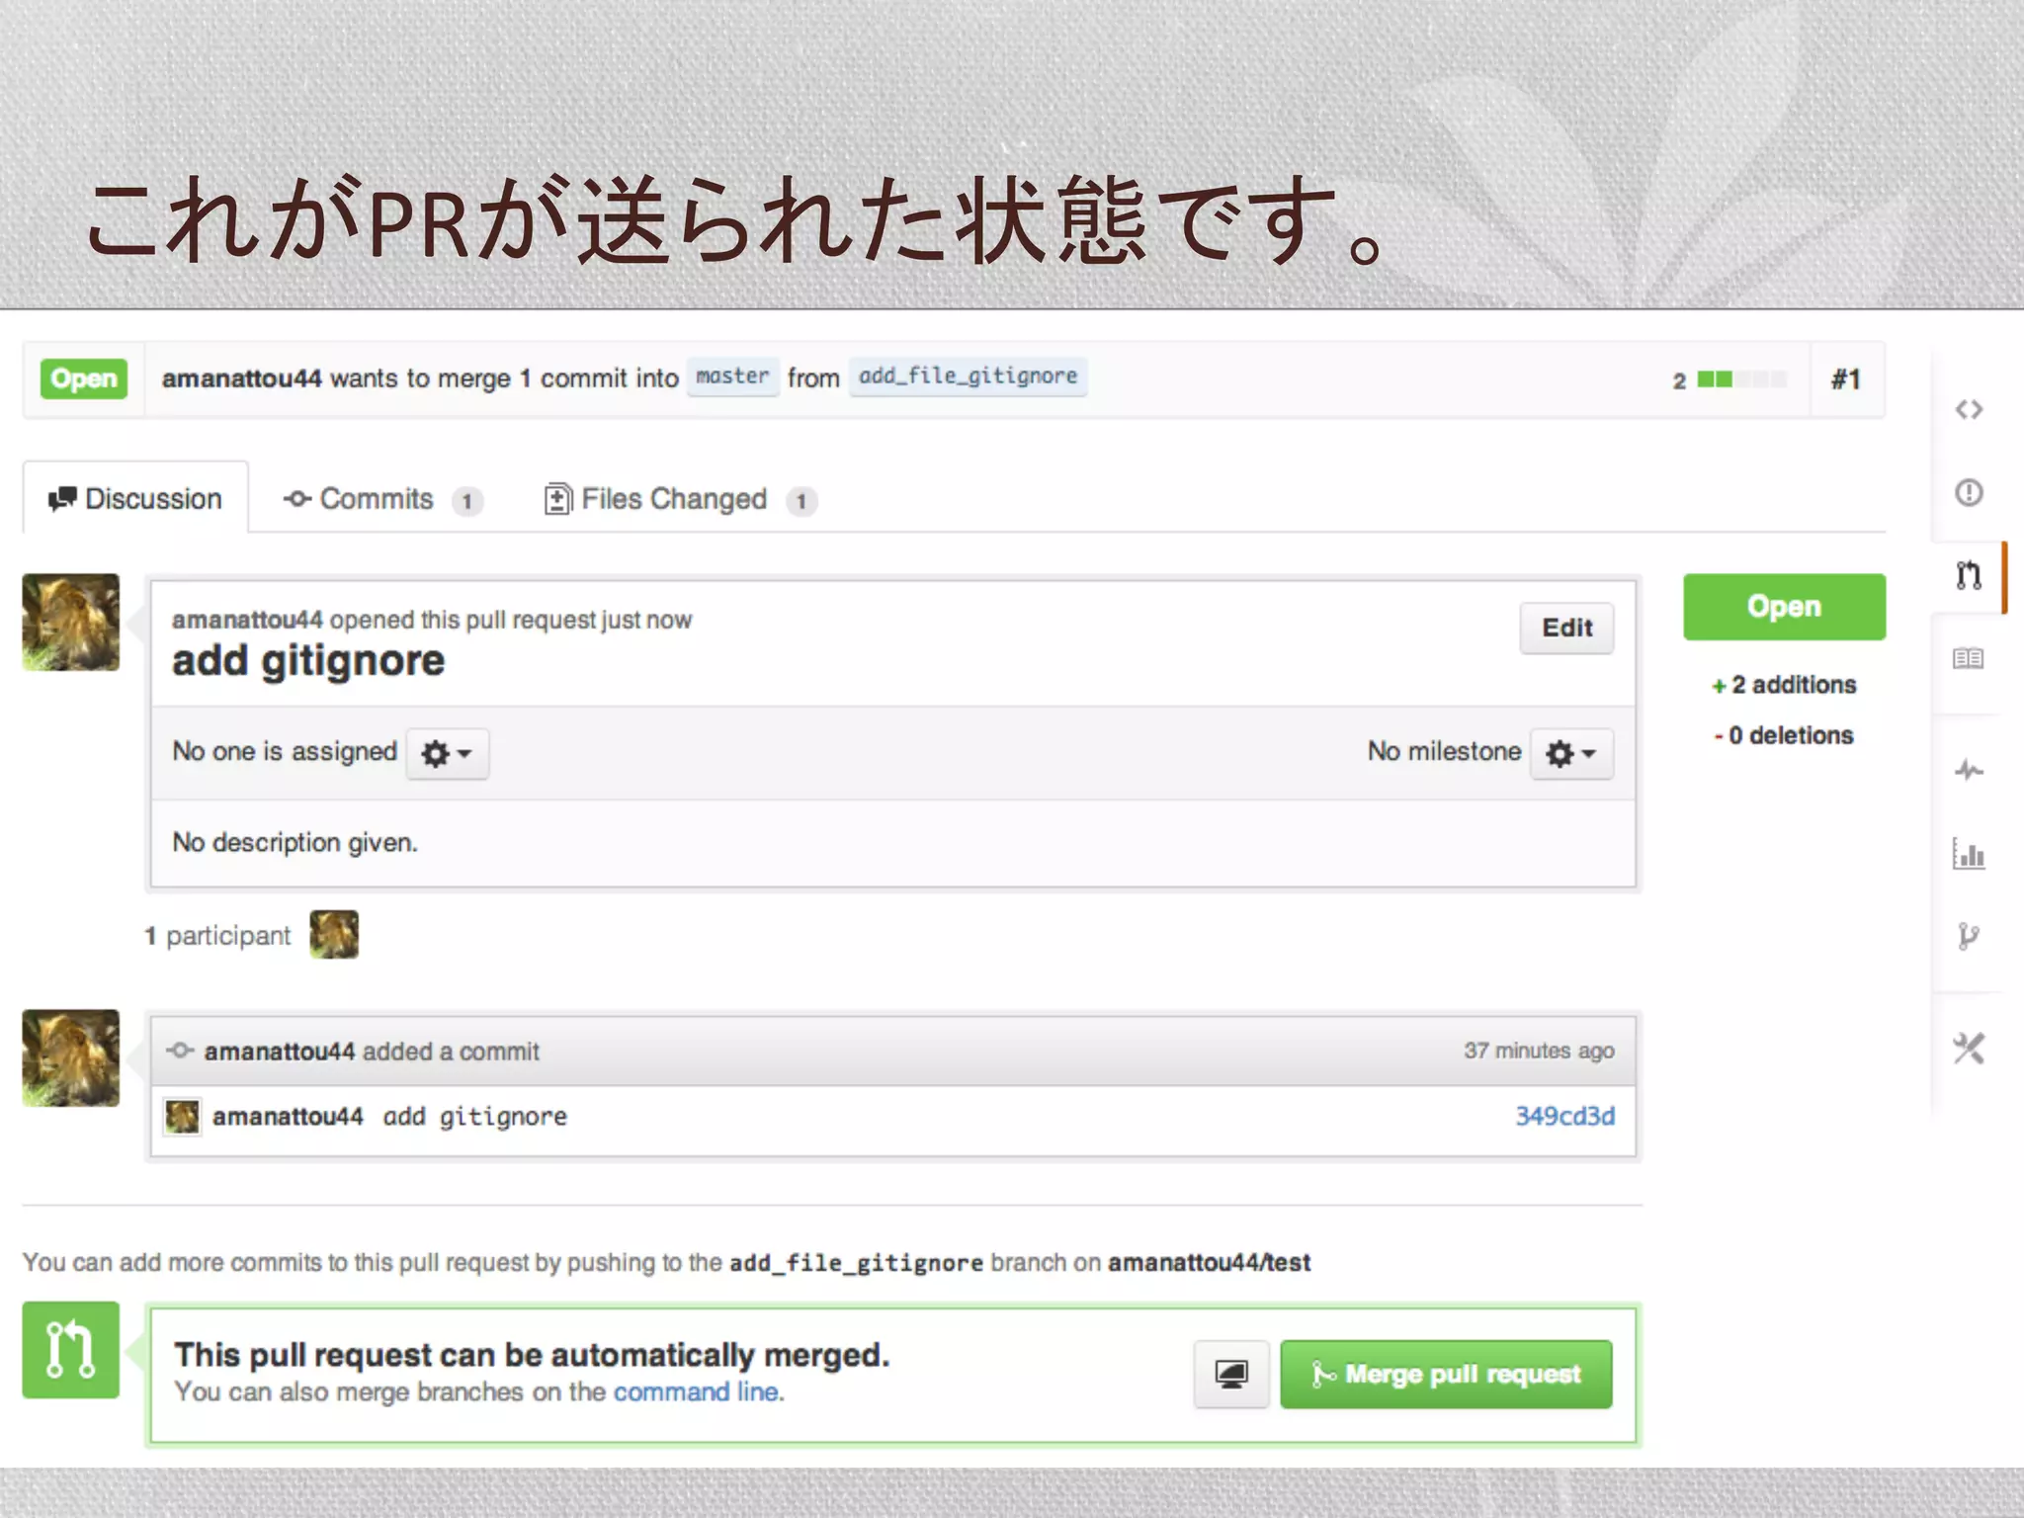This screenshot has width=2024, height=1518.
Task: Click the amanattou44/test repository name
Action: click(1209, 1262)
